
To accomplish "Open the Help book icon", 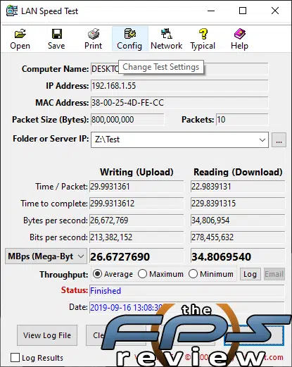I will 239,39.
